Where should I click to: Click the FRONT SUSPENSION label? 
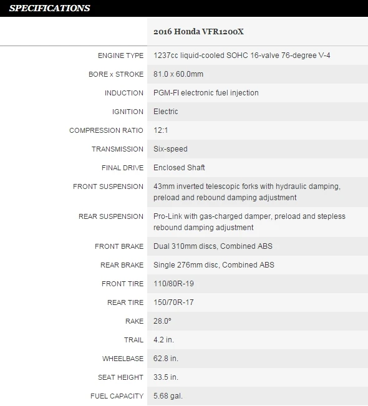[x=108, y=186]
